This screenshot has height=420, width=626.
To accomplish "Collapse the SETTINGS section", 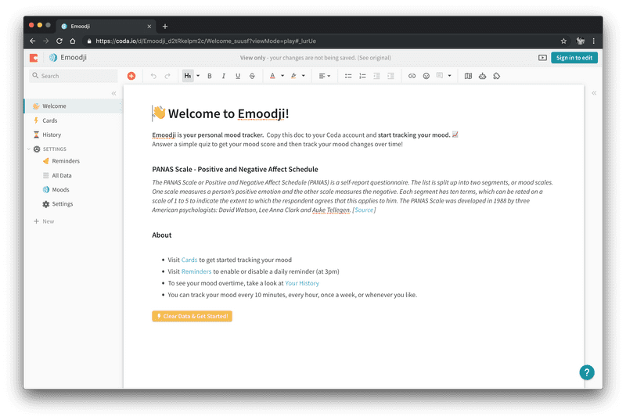I will (29, 149).
